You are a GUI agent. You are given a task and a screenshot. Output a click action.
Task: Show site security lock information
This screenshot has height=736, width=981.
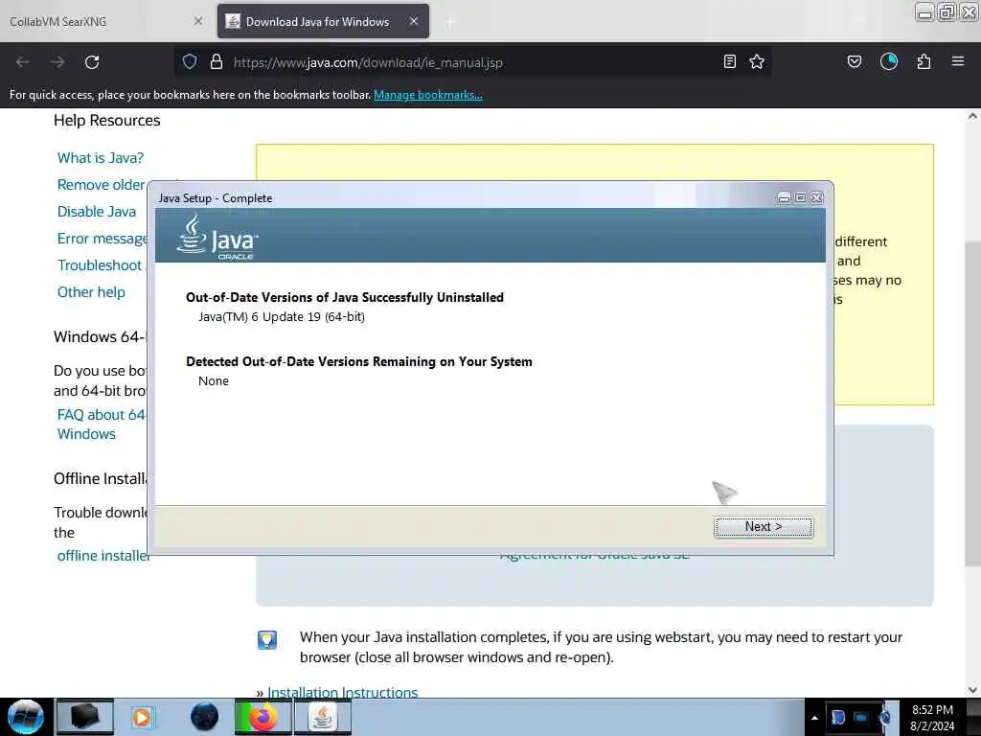[217, 61]
